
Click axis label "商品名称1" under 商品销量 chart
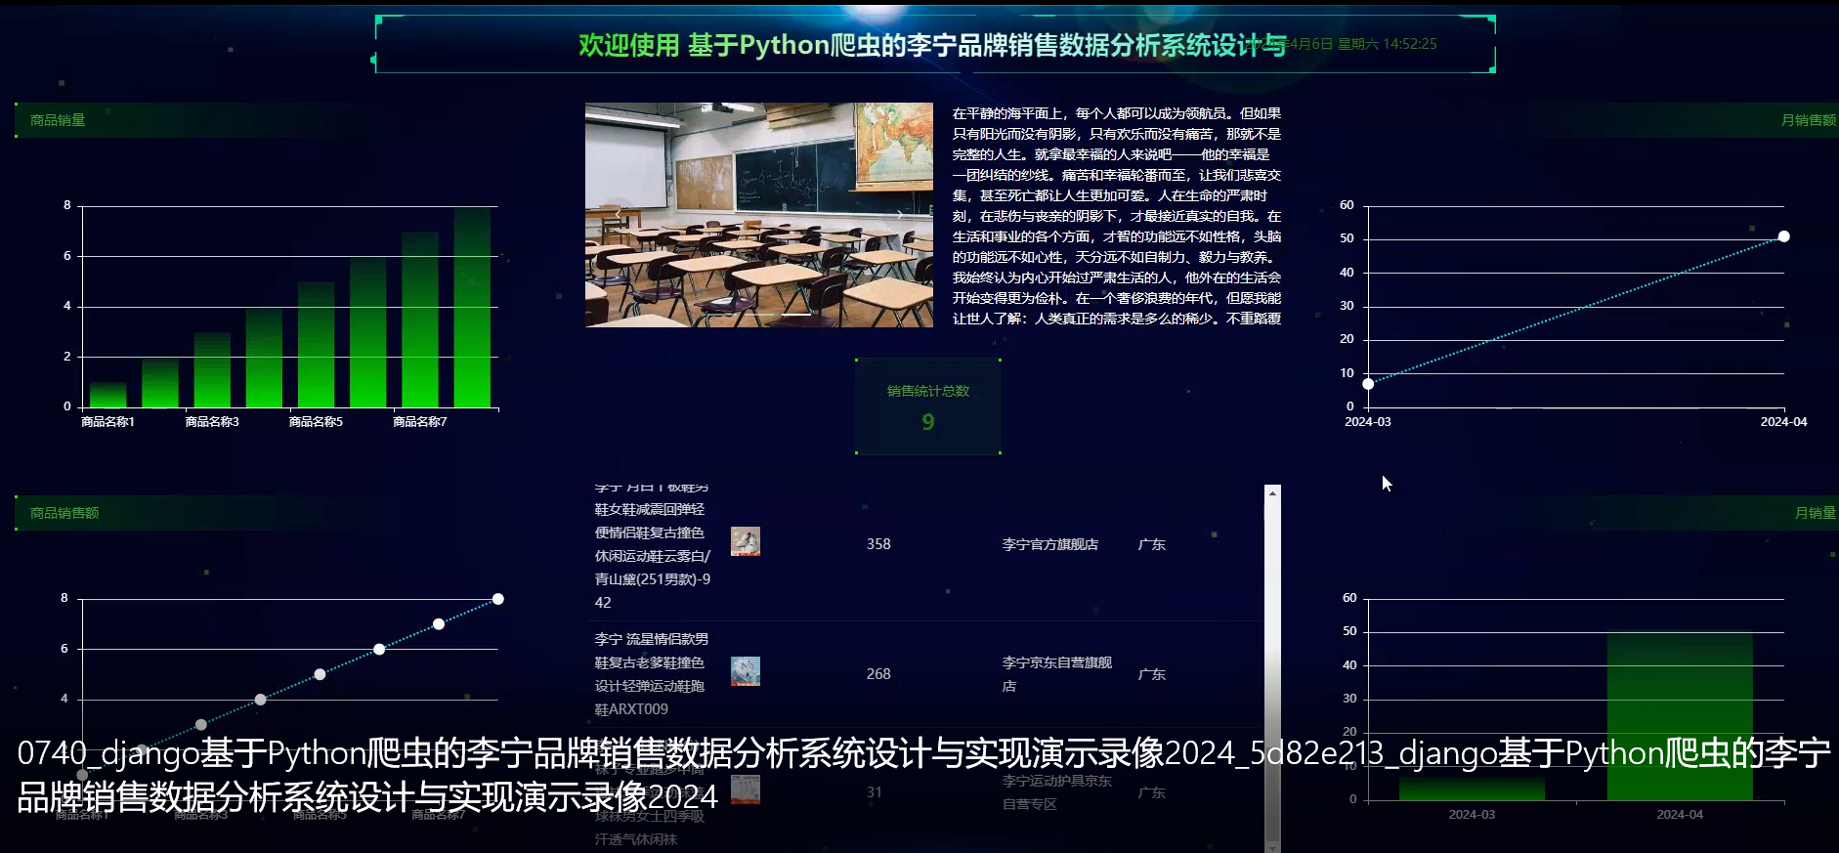(x=108, y=422)
